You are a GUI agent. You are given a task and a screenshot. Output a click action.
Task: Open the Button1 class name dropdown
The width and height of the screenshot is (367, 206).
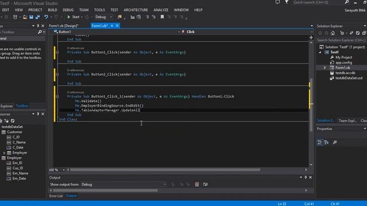coord(179,32)
